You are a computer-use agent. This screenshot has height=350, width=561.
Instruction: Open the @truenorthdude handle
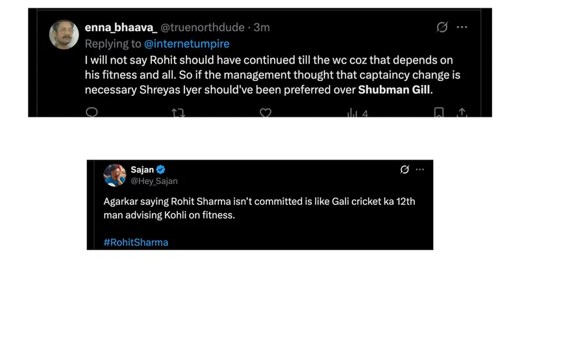coord(202,27)
